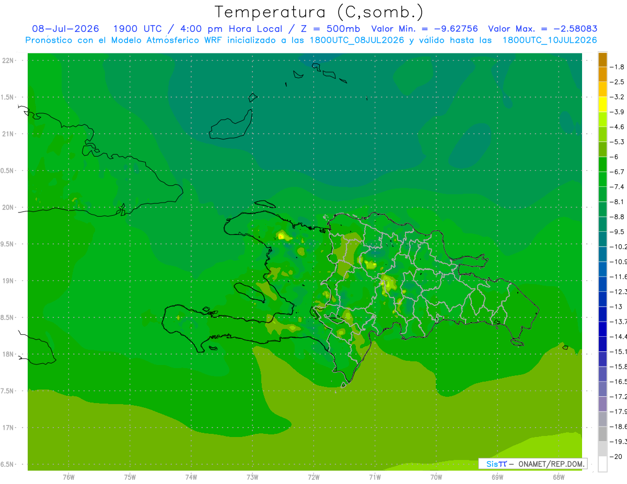
Task: Select the '1800UTC_08JUL2026' initialization time
Action: tap(357, 40)
